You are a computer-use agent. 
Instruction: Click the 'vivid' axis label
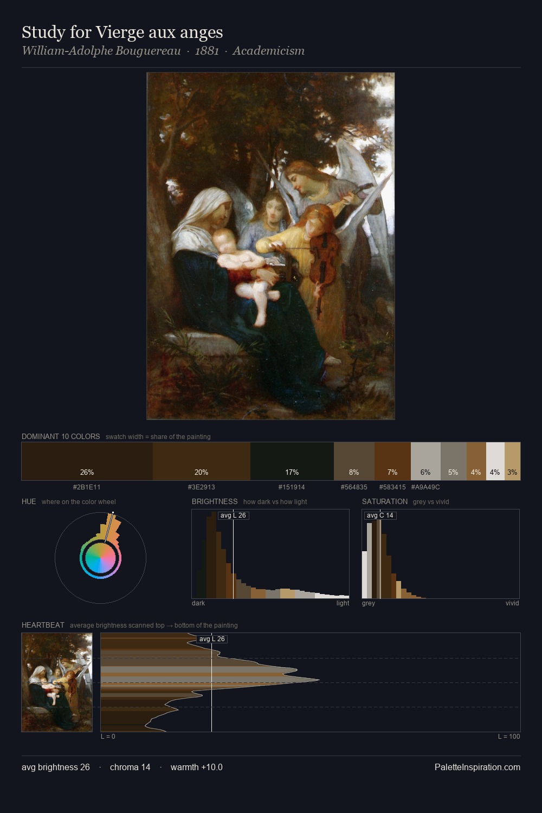tap(512, 603)
